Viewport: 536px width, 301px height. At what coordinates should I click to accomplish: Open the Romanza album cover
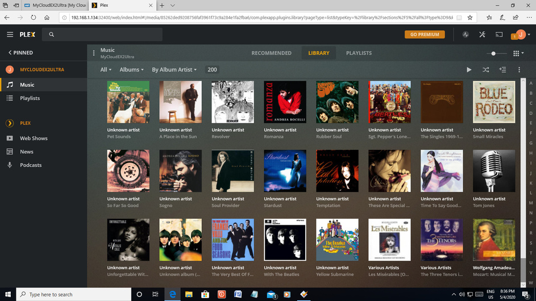tap(285, 102)
